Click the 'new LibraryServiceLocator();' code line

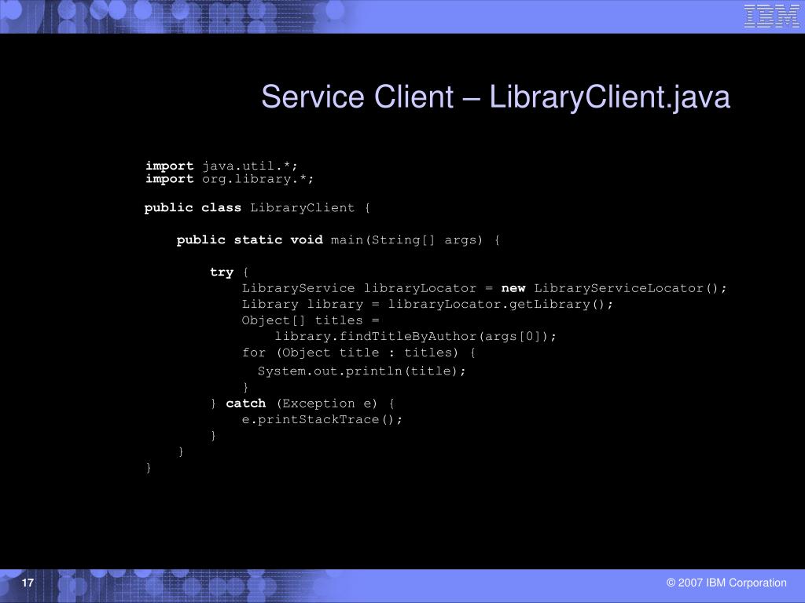(484, 288)
